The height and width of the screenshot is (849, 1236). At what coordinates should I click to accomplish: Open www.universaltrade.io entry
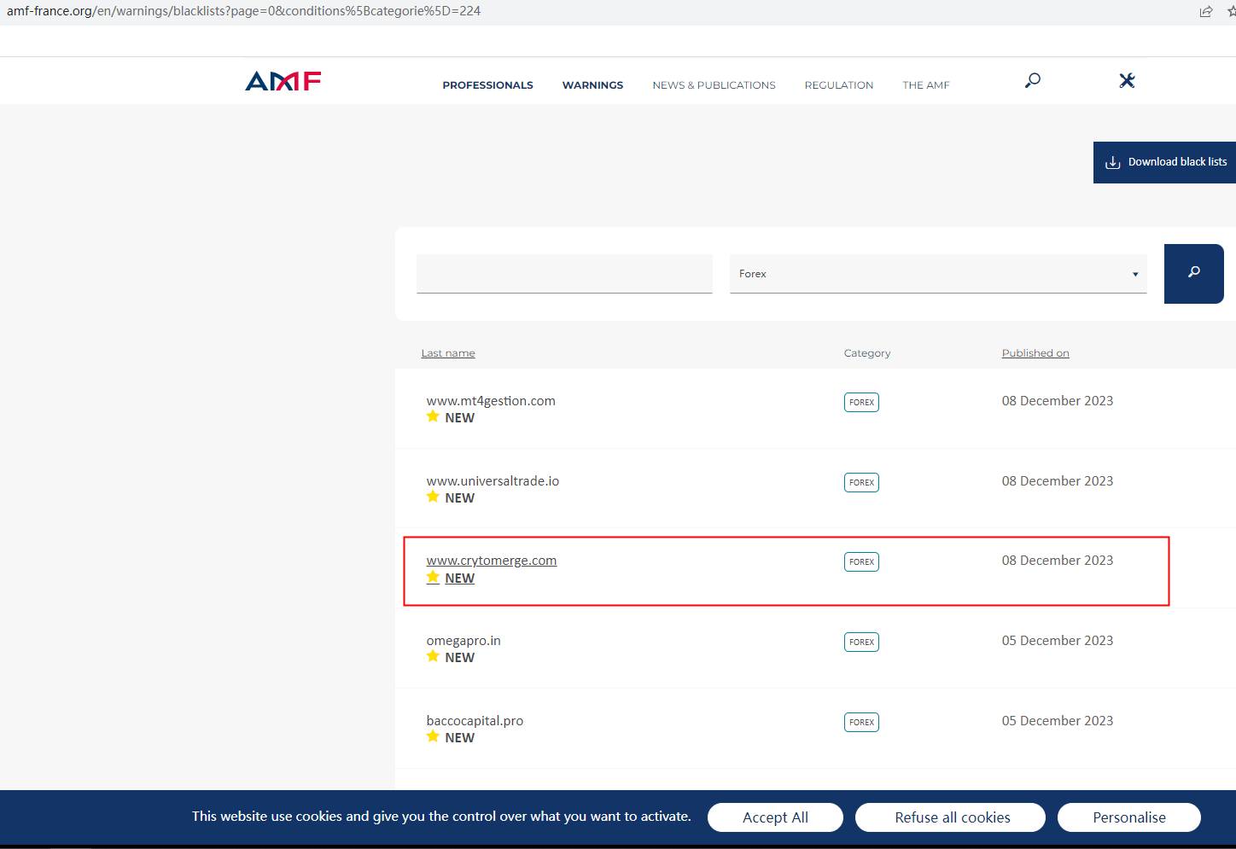point(493,481)
